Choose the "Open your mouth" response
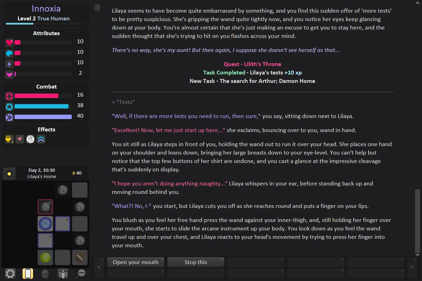422x281 pixels. coord(136,262)
